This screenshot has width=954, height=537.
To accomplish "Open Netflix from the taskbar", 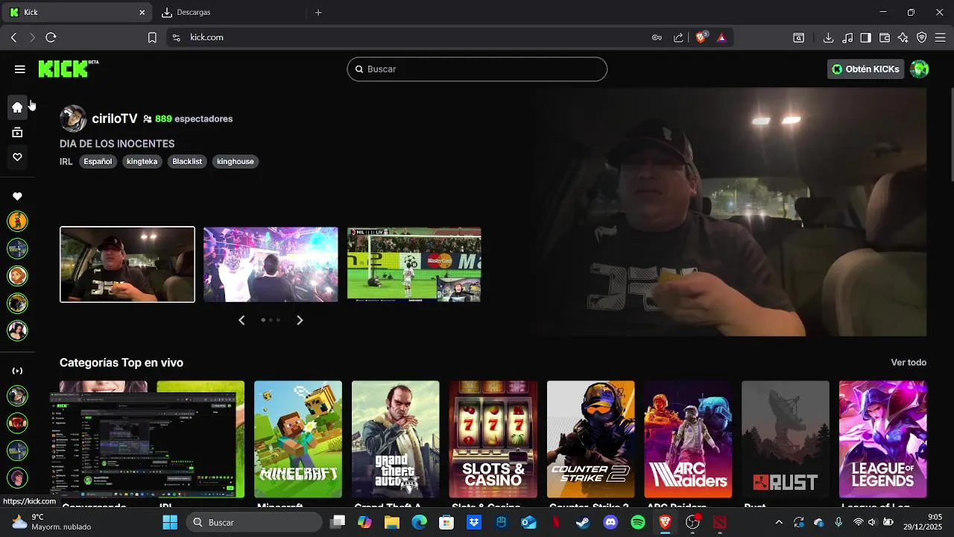I will tap(555, 522).
